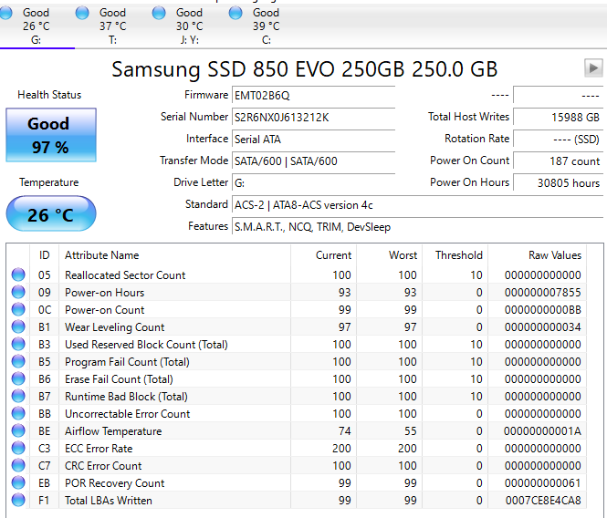The width and height of the screenshot is (607, 518).
Task: Click the status orb for Used Reserved Block Count
Action: pyautogui.click(x=18, y=344)
